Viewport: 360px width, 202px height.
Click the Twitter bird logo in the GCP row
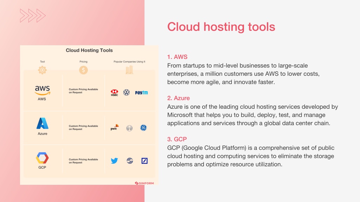coord(114,161)
